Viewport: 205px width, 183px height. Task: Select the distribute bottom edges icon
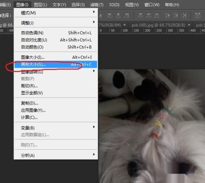157,16
